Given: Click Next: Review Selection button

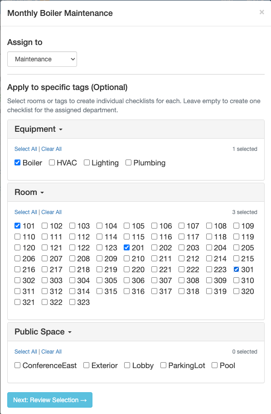Looking at the screenshot, I should pos(50,400).
